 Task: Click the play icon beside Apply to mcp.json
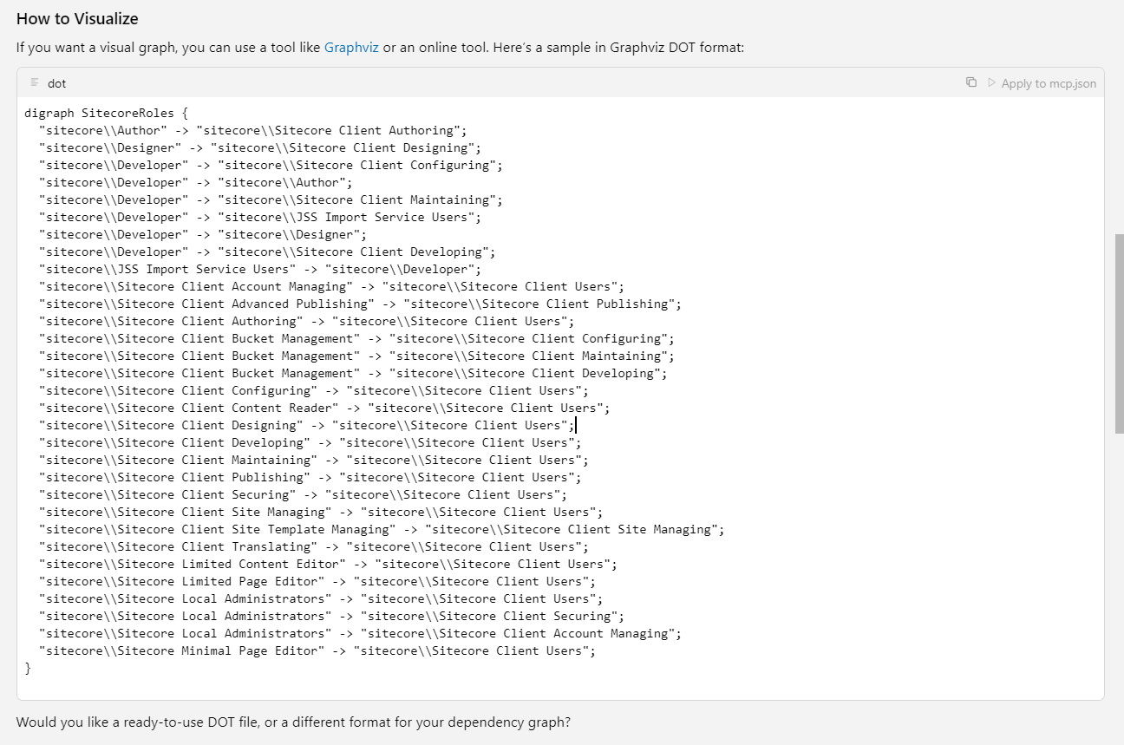991,82
